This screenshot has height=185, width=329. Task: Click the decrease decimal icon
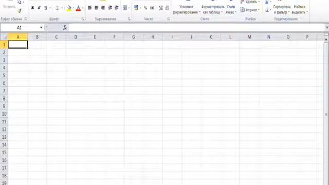[x=167, y=8]
